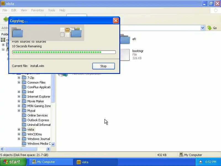The width and height of the screenshot is (221, 166).
Task: Select 7-Zip folder icon in tree
Action: [x=24, y=78]
